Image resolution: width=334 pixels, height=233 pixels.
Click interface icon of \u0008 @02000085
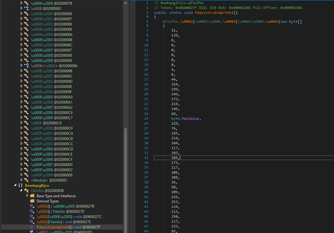(26, 8)
